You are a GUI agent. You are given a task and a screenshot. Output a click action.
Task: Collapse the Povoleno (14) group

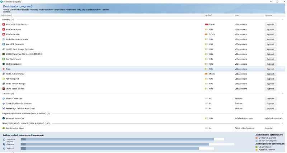(x=283, y=20)
